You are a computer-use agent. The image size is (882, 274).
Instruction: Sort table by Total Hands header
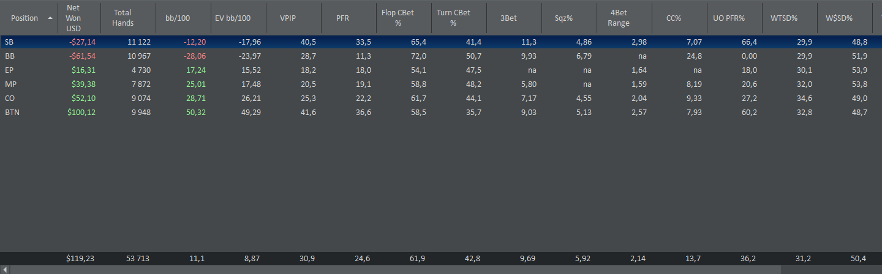[123, 18]
